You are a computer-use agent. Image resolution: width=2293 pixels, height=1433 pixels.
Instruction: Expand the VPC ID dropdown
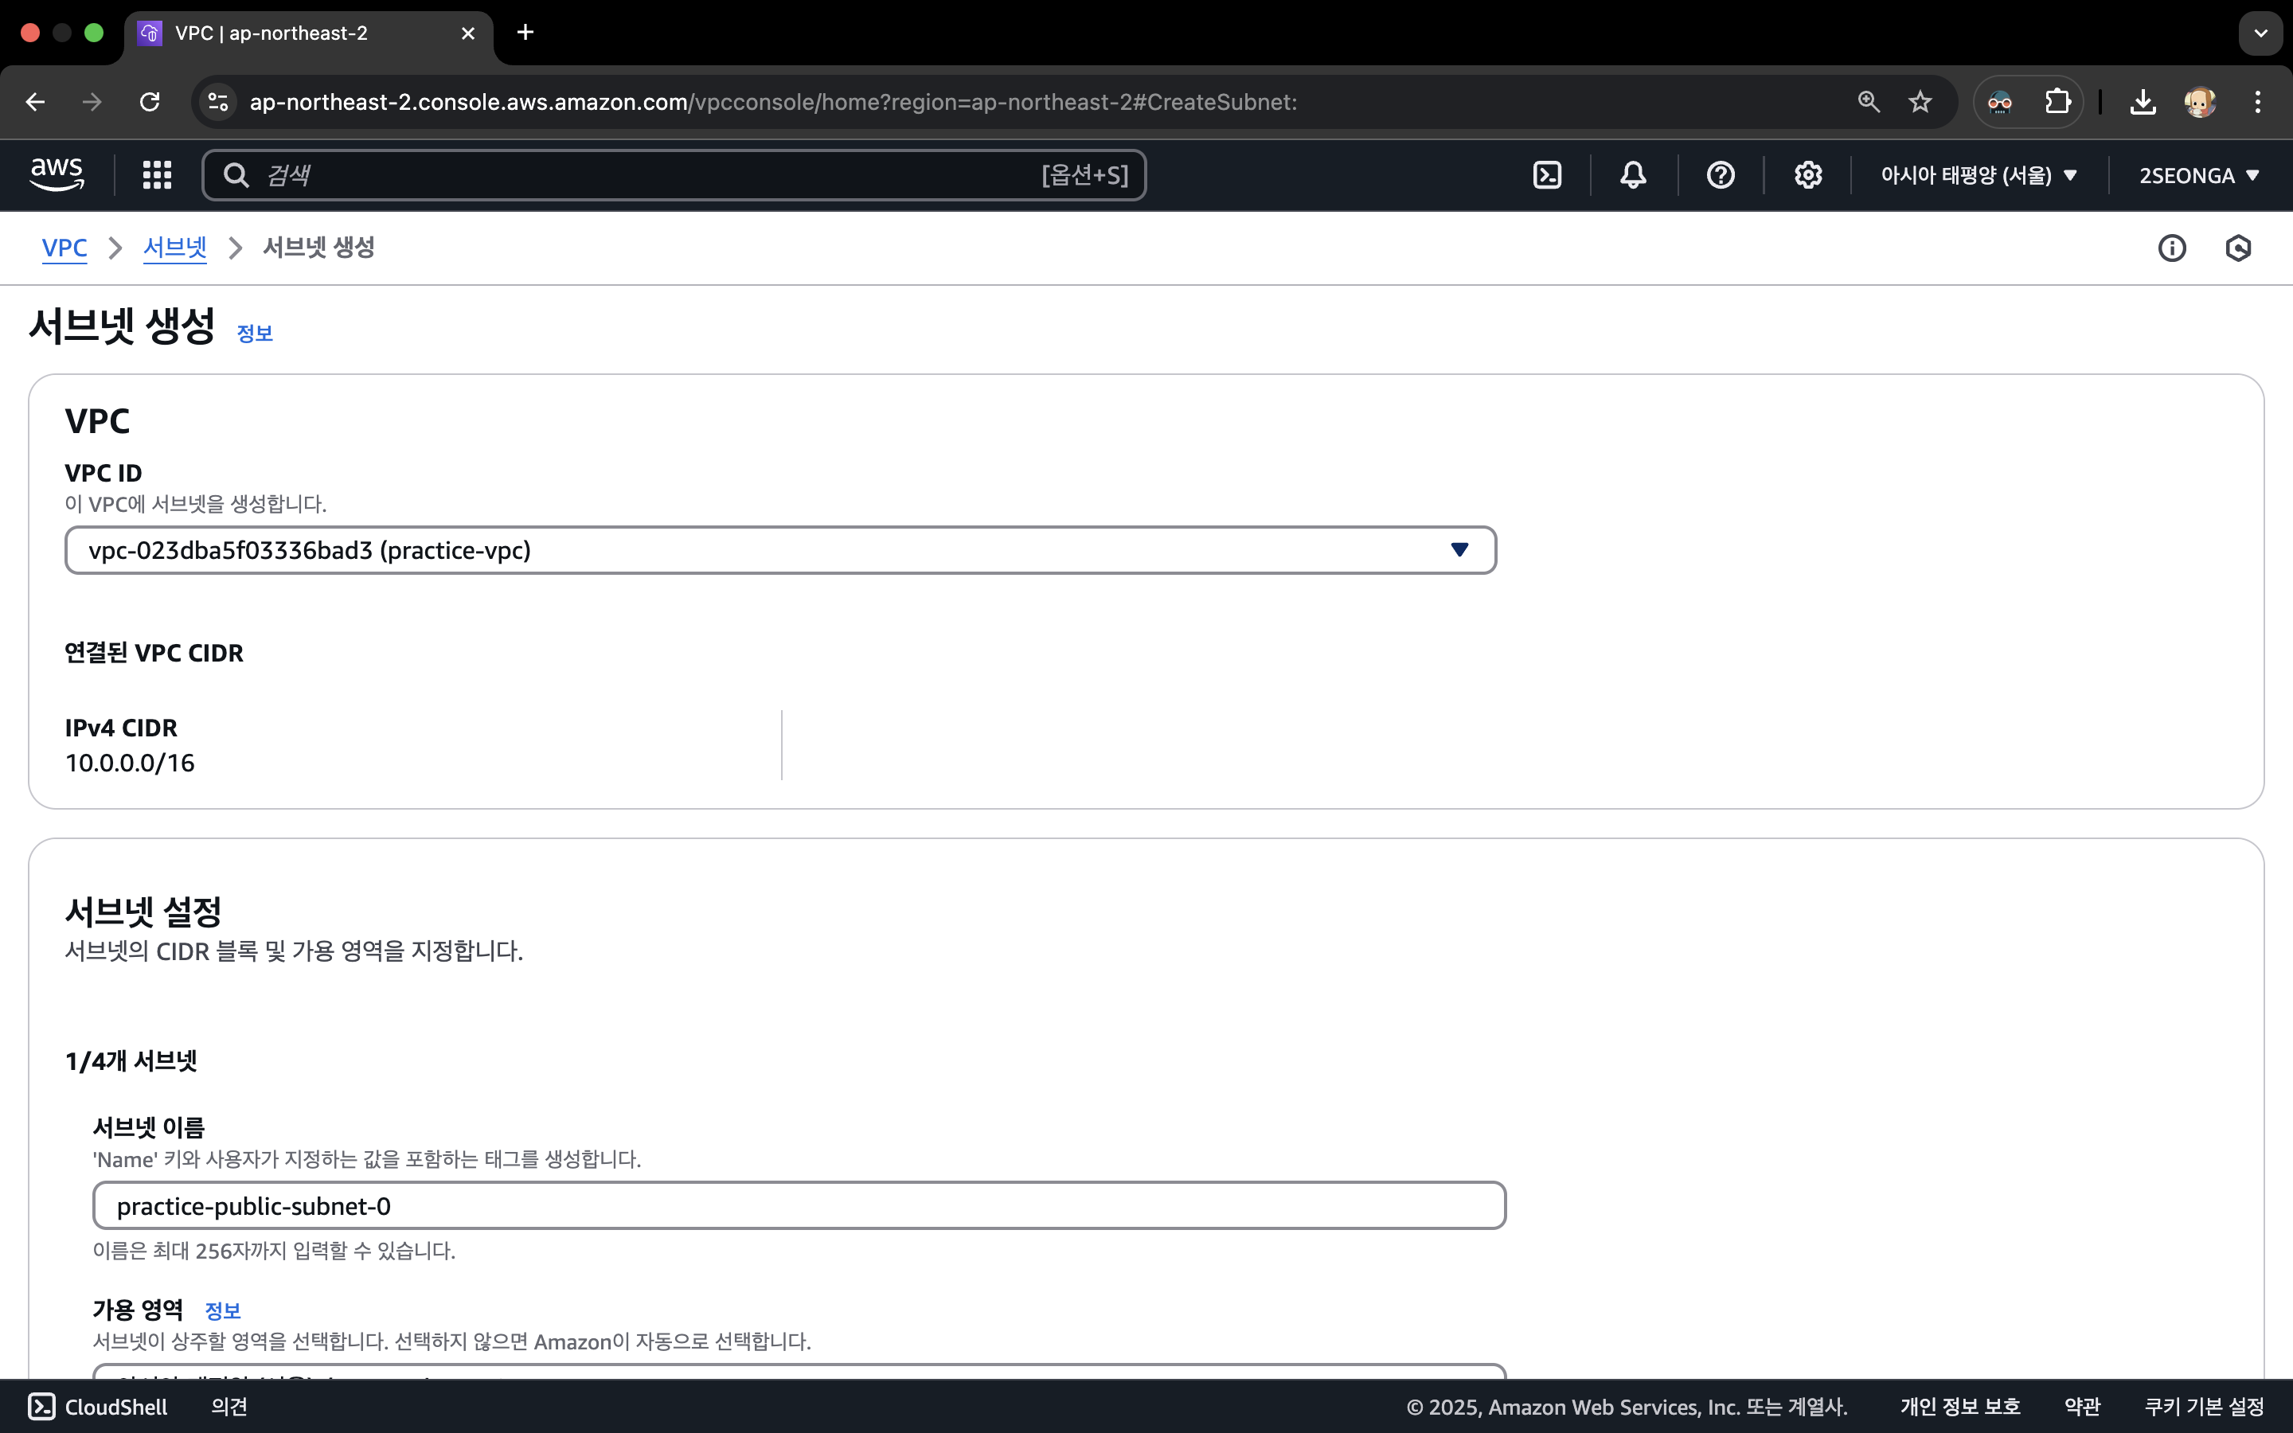tap(779, 551)
